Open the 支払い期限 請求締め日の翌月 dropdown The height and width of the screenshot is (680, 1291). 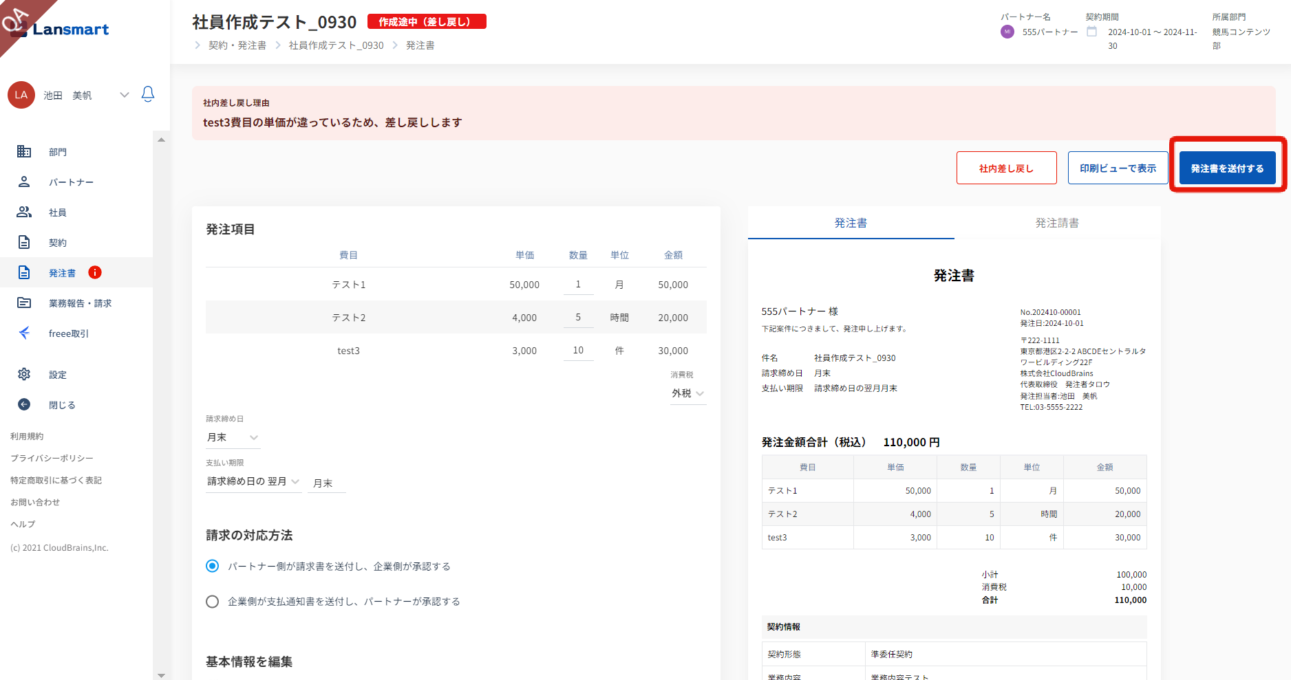tap(253, 482)
